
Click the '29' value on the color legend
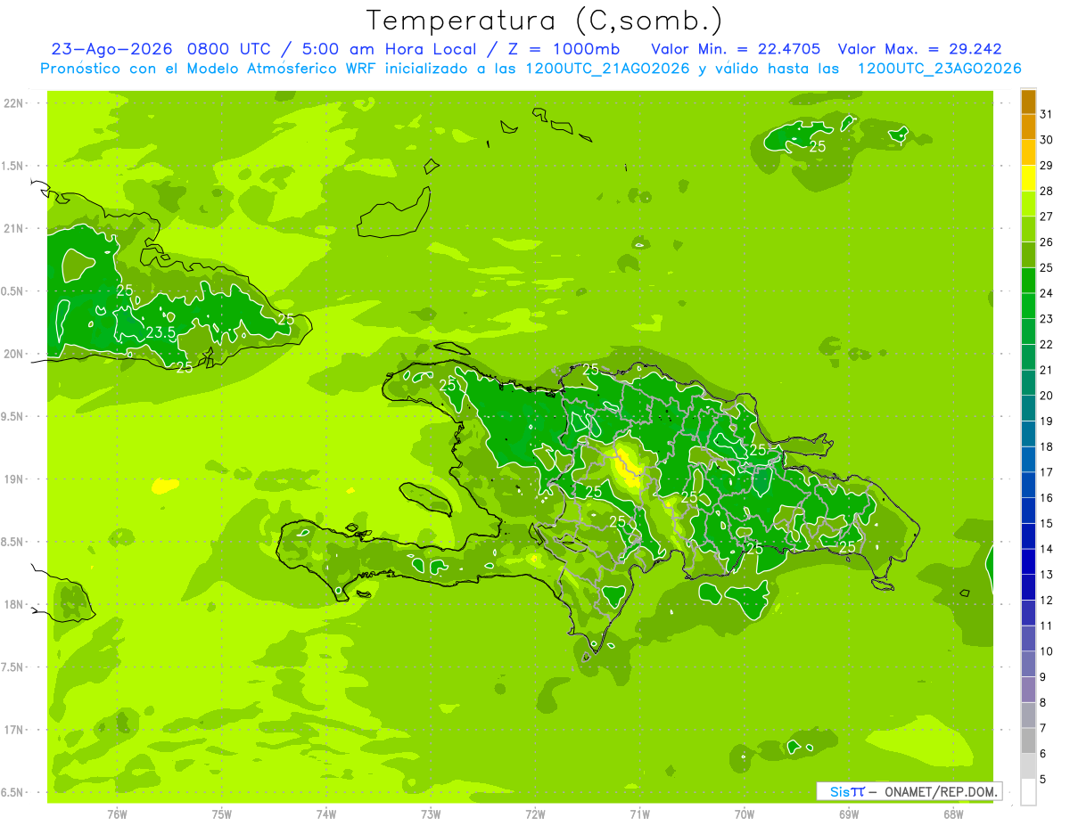pos(1046,165)
